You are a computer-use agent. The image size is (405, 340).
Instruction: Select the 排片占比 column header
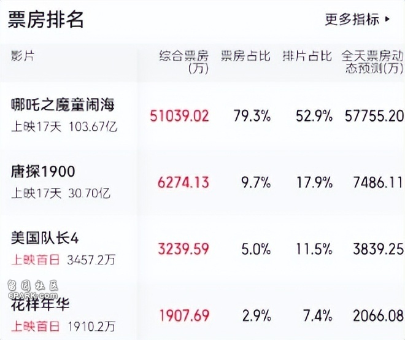click(x=307, y=55)
